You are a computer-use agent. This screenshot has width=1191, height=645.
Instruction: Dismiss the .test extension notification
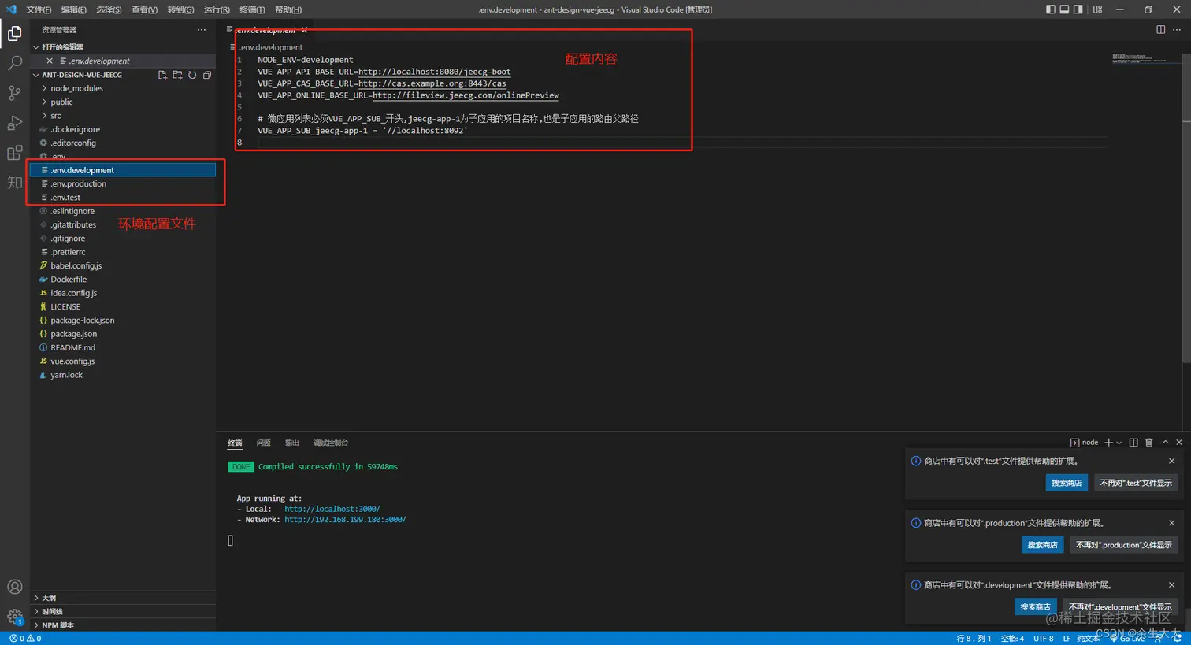(x=1171, y=462)
